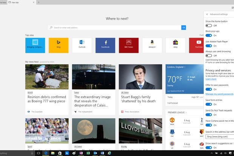This screenshot has height=156, width=234.
Task: Open the BBC News top site tile
Action: 129,45
